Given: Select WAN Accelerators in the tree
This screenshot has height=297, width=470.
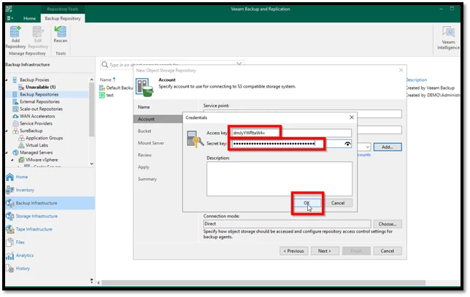Looking at the screenshot, I should click(x=37, y=116).
